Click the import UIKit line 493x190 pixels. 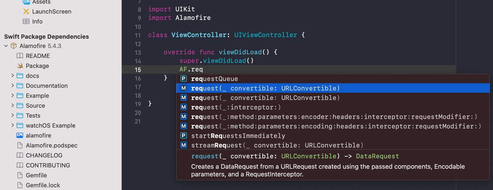tap(171, 8)
